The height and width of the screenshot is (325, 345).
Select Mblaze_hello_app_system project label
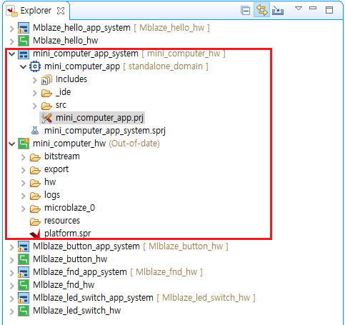(81, 28)
